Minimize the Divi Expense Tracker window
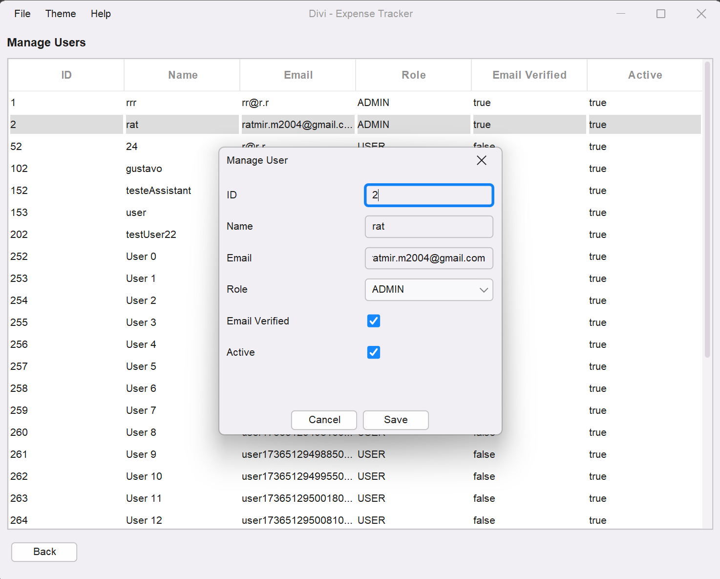 pos(621,14)
